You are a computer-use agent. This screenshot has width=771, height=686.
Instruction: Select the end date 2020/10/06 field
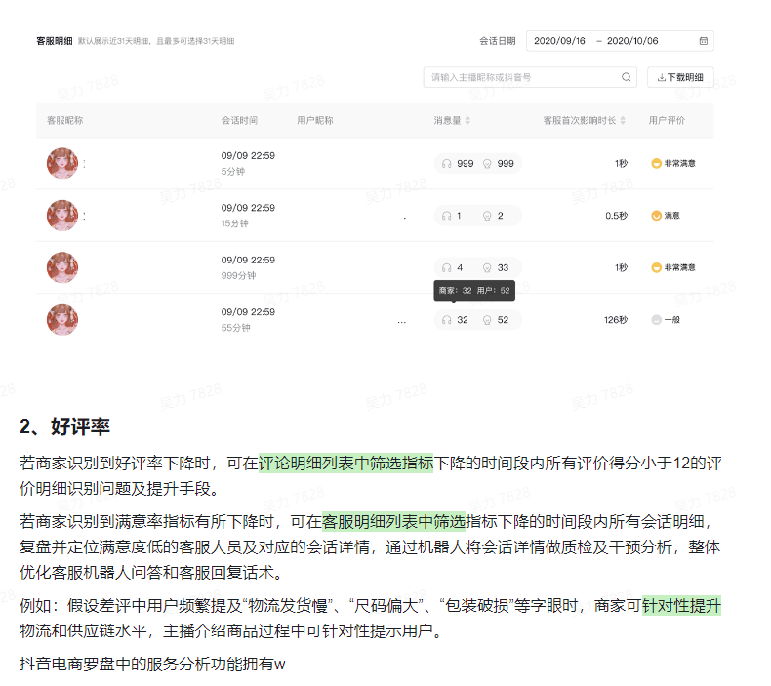coord(632,41)
